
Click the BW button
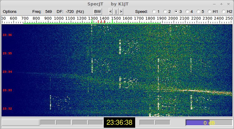pos(98,12)
